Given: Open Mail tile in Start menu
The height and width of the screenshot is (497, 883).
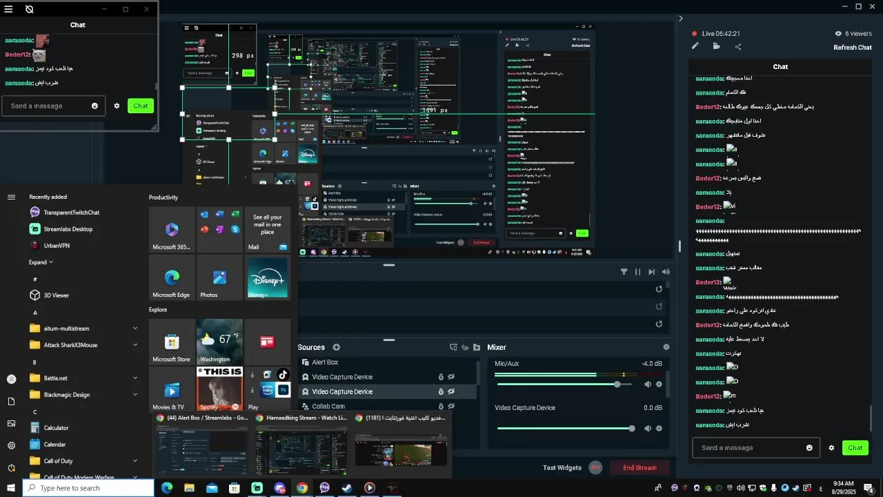Looking at the screenshot, I should point(267,230).
